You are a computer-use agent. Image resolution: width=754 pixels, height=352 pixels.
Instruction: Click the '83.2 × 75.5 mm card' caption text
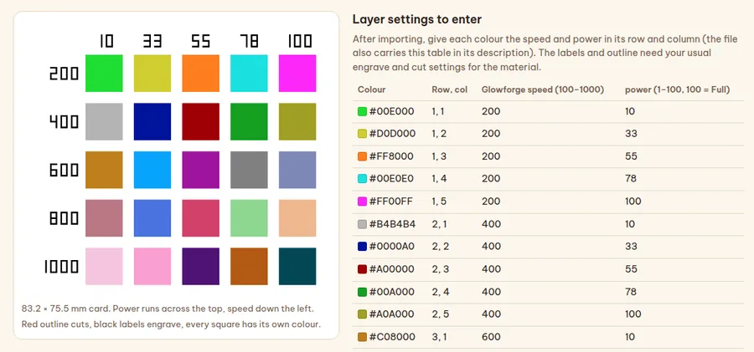(66, 309)
